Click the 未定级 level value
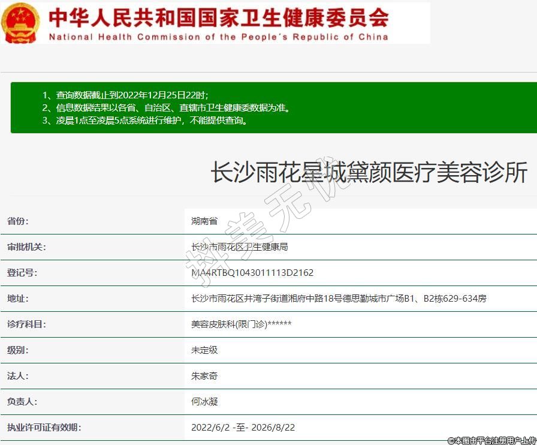The image size is (537, 445). [x=204, y=350]
